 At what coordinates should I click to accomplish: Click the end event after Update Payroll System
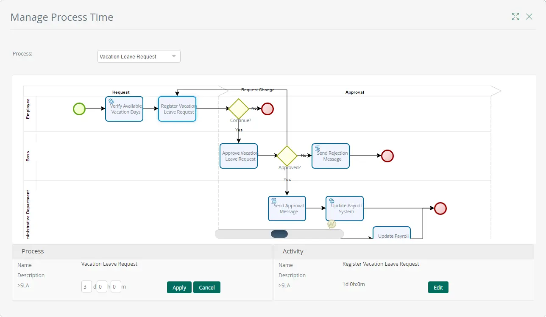440,209
